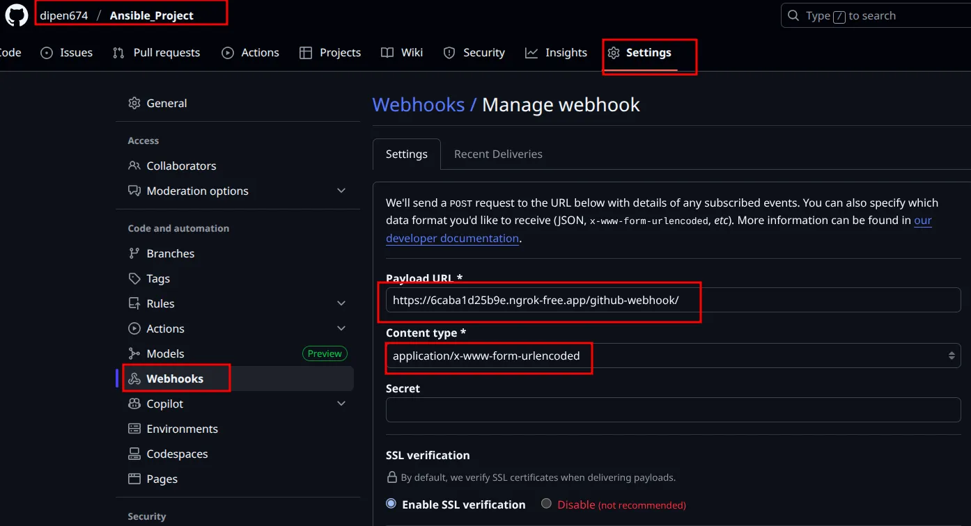The width and height of the screenshot is (971, 526).
Task: Click the Codespaces icon in sidebar
Action: [134, 454]
